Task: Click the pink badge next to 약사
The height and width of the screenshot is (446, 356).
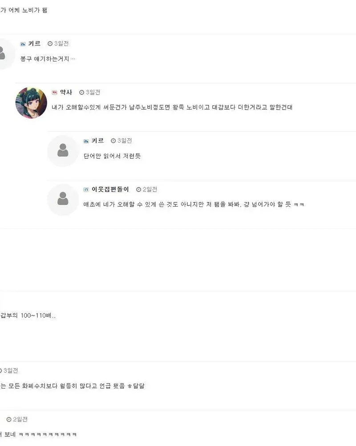Action: 54,93
